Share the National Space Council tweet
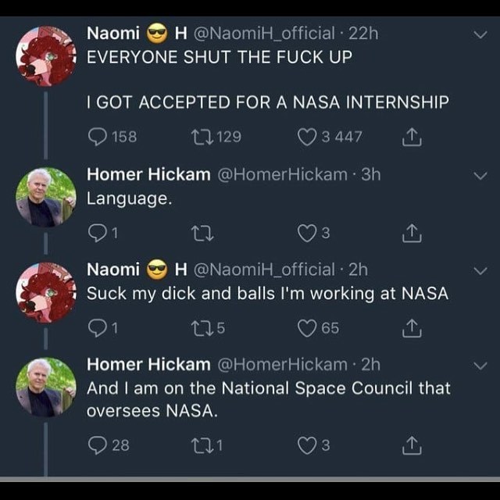The width and height of the screenshot is (500, 500). pyautogui.click(x=412, y=445)
